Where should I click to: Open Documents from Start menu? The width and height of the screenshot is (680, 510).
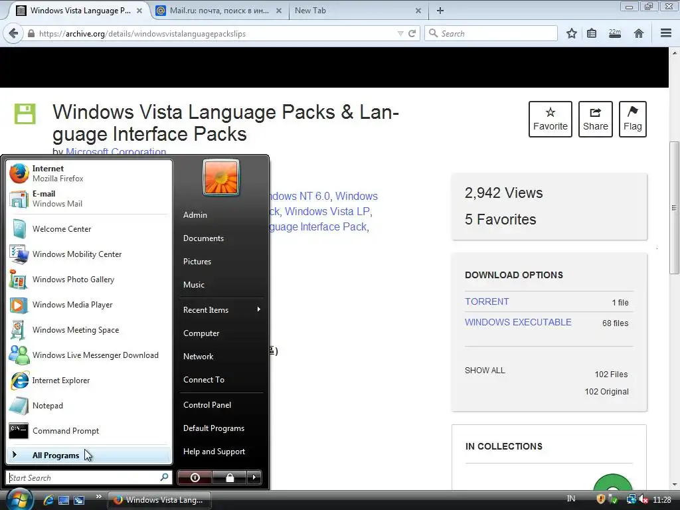click(203, 238)
